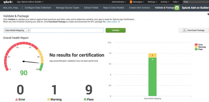Expand the Administrator menu
This screenshot has width=209, height=102.
(119, 2)
